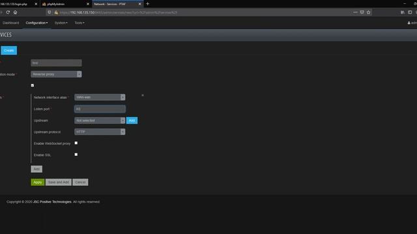417x234 pixels.
Task: Open the Upstream Not selected dropdown
Action: click(100, 120)
